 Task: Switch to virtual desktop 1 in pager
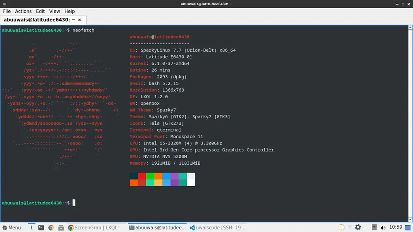coord(31,227)
